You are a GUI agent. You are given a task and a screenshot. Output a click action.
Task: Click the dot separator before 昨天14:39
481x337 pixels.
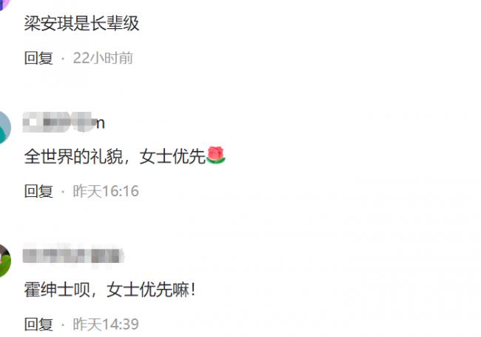pos(63,324)
